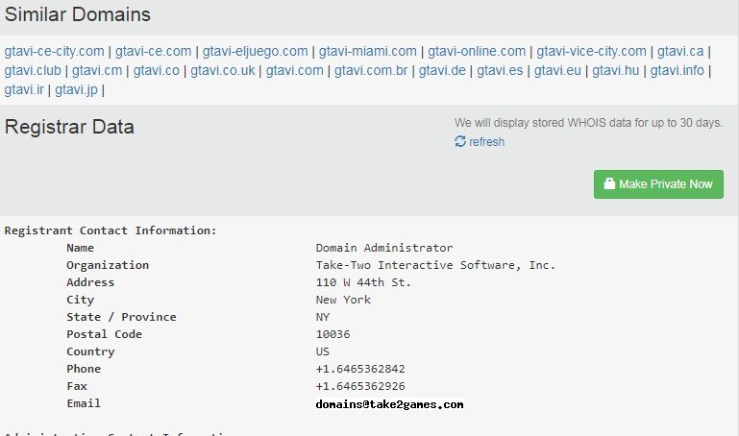Viewport: 739px width, 436px height.
Task: Visit the gtavi.es link
Action: [500, 70]
